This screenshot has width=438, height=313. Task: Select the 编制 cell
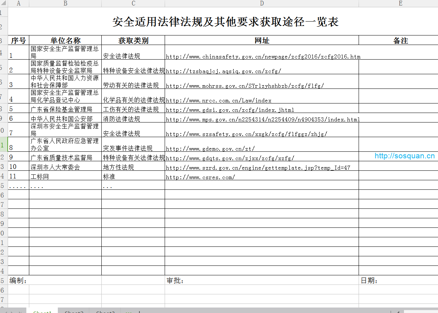18,280
